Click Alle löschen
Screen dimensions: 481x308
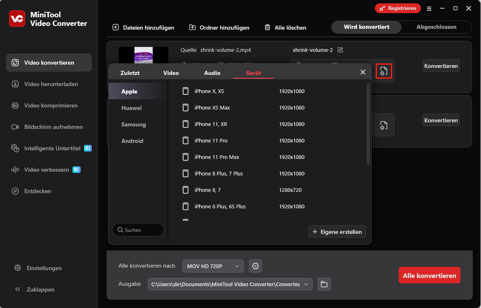coord(285,28)
